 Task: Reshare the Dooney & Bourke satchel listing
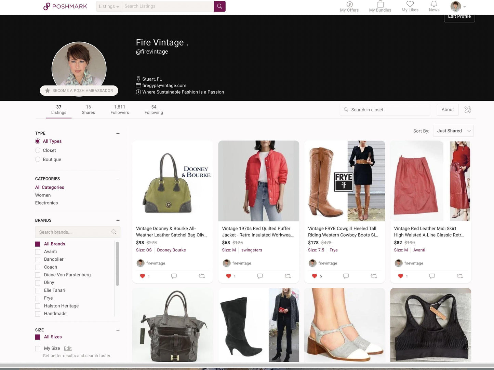pyautogui.click(x=202, y=276)
